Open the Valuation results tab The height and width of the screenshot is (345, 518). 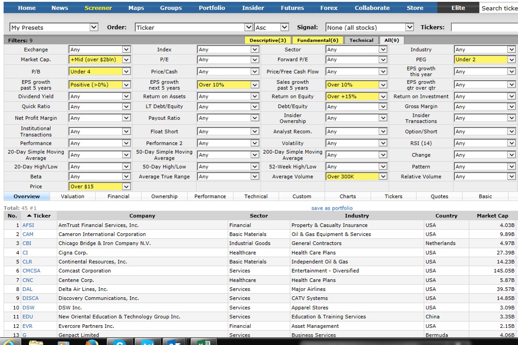coord(72,196)
